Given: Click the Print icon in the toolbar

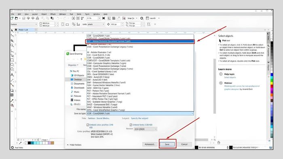Looking at the screenshot, I should (37, 18).
